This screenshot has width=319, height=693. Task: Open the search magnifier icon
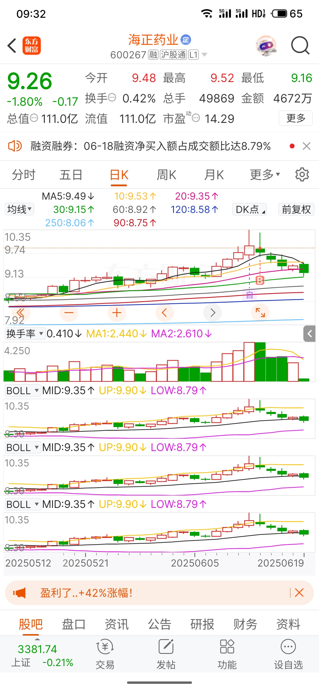point(300,46)
